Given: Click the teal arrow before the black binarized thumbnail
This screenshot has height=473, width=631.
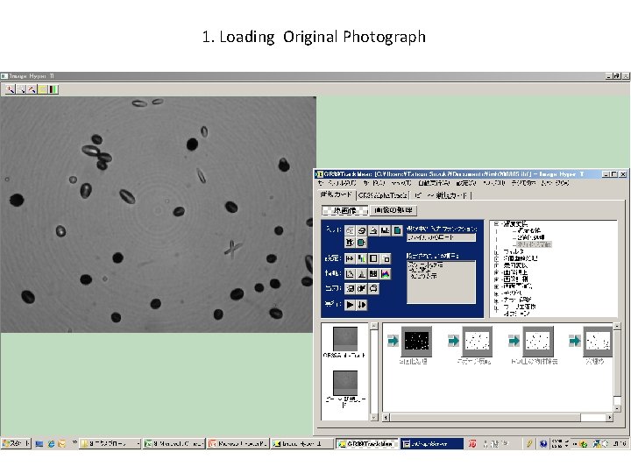Looking at the screenshot, I should pos(393,341).
